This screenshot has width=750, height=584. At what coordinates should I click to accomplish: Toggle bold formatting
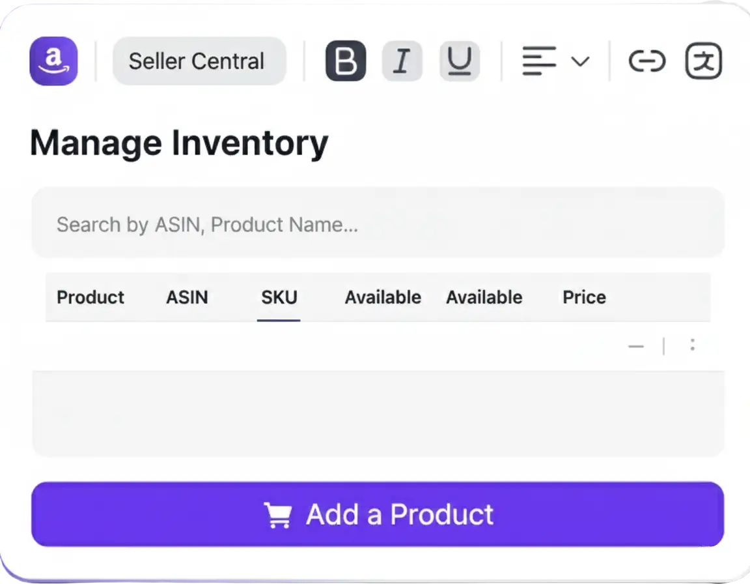pyautogui.click(x=345, y=61)
